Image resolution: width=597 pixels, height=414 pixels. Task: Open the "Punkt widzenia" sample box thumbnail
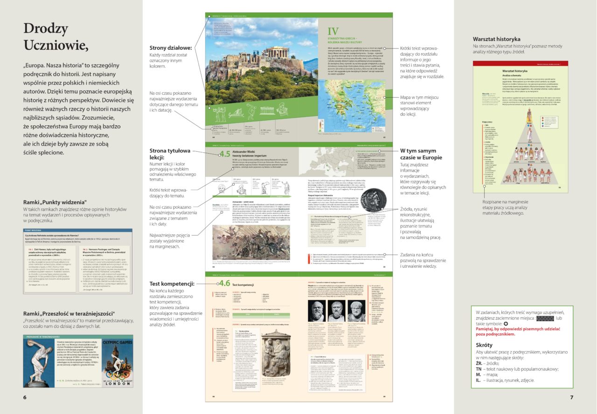point(78,261)
